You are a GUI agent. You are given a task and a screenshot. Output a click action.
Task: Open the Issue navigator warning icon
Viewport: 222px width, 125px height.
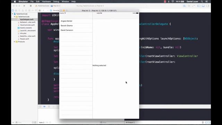pos(23,10)
